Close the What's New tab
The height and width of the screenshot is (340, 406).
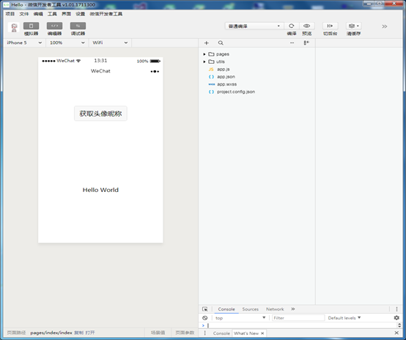click(262, 333)
